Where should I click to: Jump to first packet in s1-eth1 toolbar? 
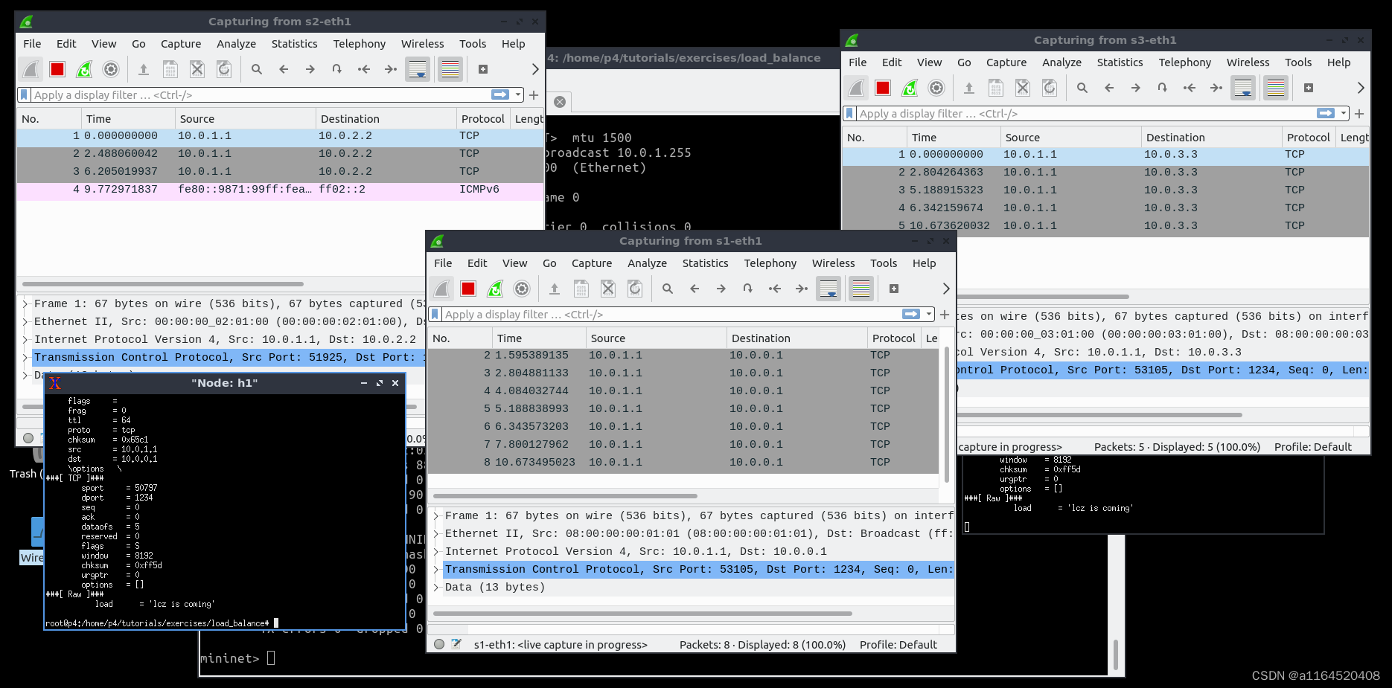coord(775,289)
